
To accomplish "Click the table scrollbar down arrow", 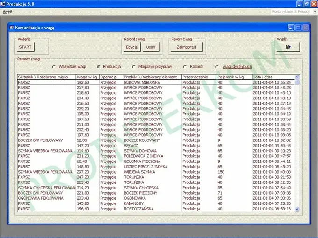I will [297, 209].
